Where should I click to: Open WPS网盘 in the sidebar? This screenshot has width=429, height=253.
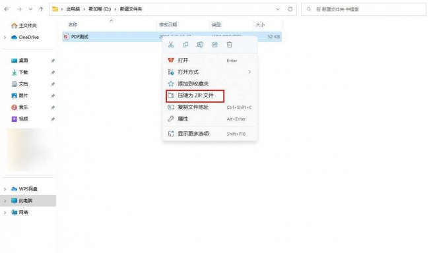[x=28, y=189]
